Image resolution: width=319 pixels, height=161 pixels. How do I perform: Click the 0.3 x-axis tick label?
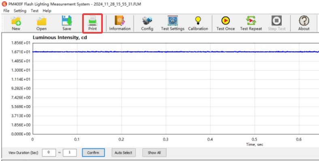(166, 140)
